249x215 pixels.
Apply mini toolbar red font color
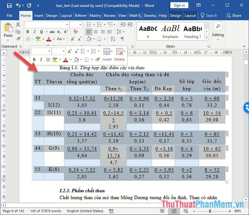(65, 60)
